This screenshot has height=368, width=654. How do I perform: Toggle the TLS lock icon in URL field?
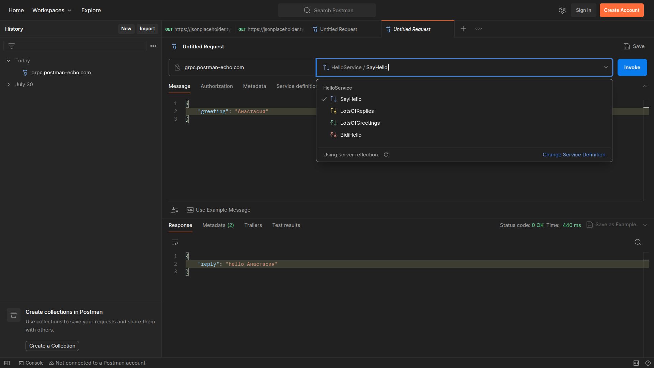177,67
